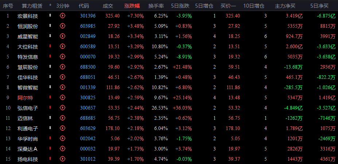
Task: Click the -4.849亿 main net buy cell
Action: click(x=294, y=108)
